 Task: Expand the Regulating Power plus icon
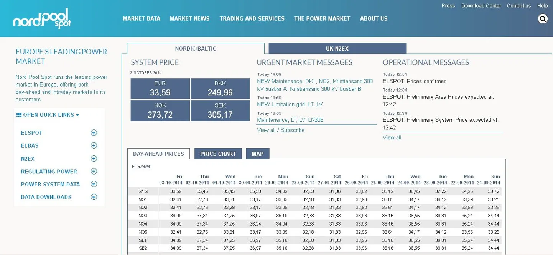(x=94, y=171)
